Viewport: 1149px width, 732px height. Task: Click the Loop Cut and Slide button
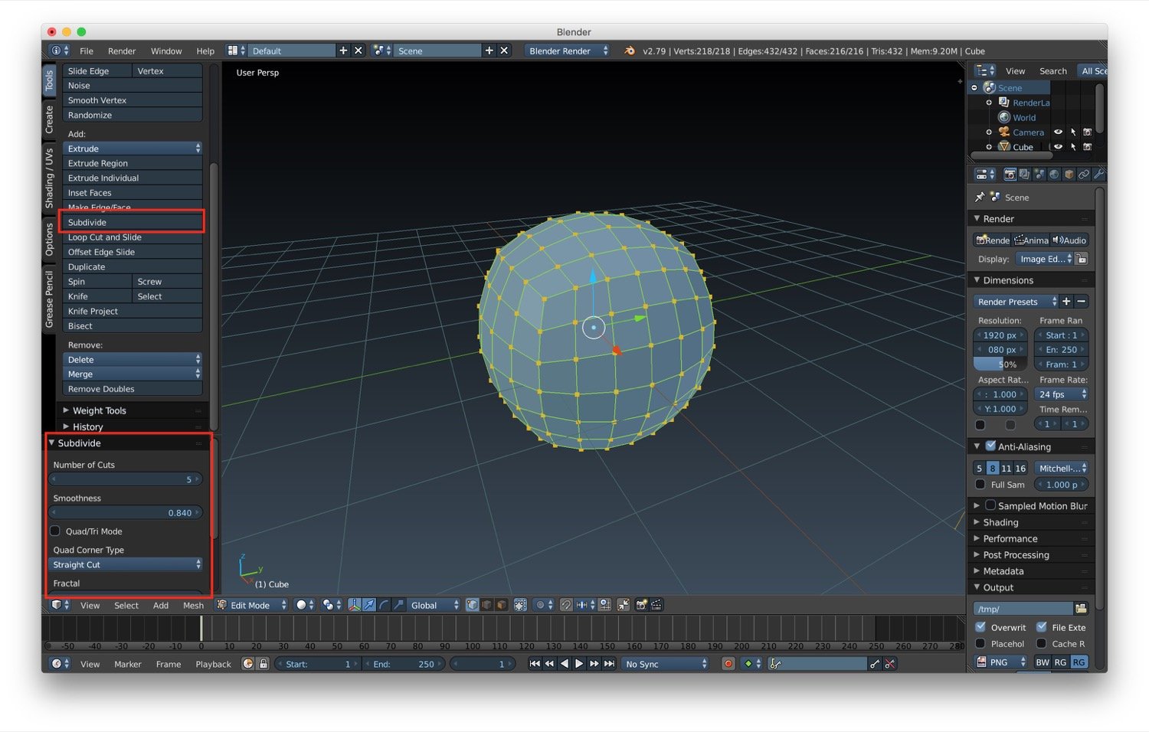pos(133,237)
